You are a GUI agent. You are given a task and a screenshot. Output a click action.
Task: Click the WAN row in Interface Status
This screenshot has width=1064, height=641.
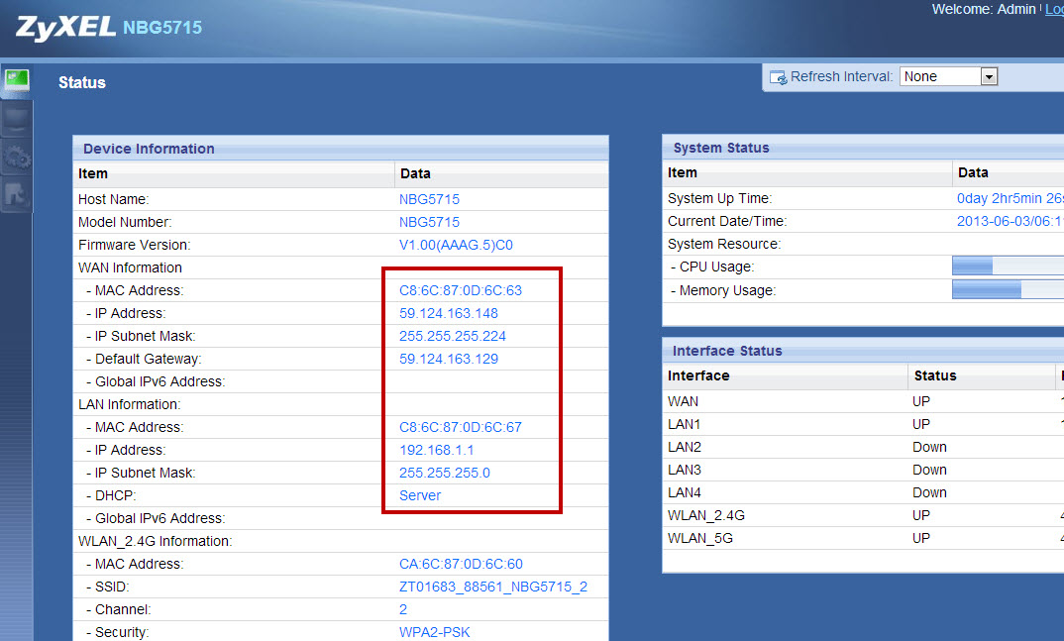pyautogui.click(x=863, y=401)
